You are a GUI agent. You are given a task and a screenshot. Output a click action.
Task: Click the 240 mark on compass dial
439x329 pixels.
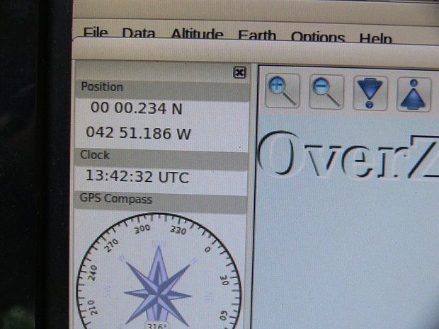(x=92, y=273)
